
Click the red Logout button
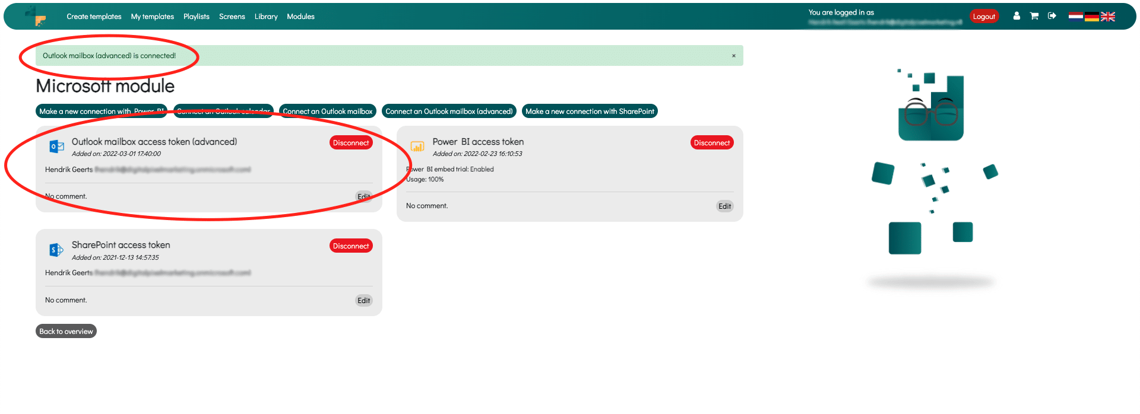click(984, 17)
